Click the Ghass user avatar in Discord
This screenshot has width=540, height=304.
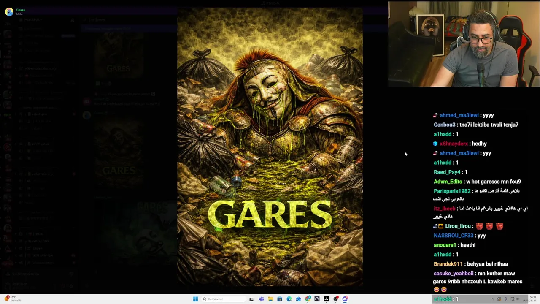point(9,12)
